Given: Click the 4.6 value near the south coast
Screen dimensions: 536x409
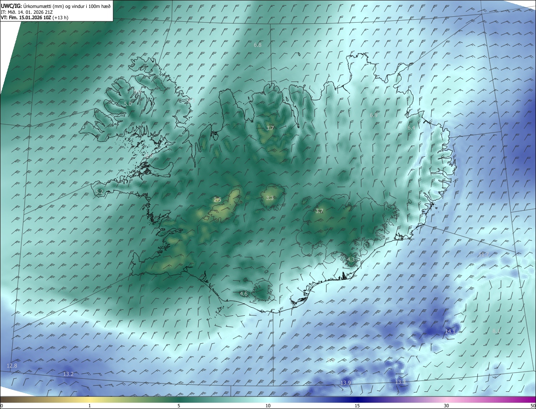Looking at the screenshot, I should coord(243,294).
